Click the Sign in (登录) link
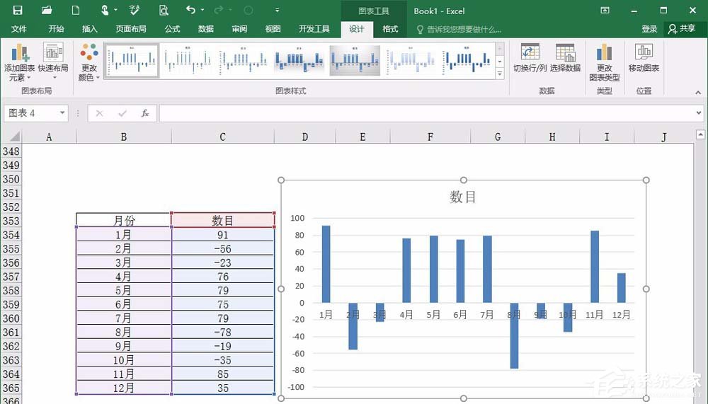The image size is (708, 404). coord(649,29)
